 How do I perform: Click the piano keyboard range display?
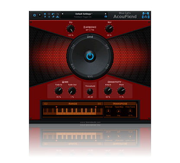[73, 111]
